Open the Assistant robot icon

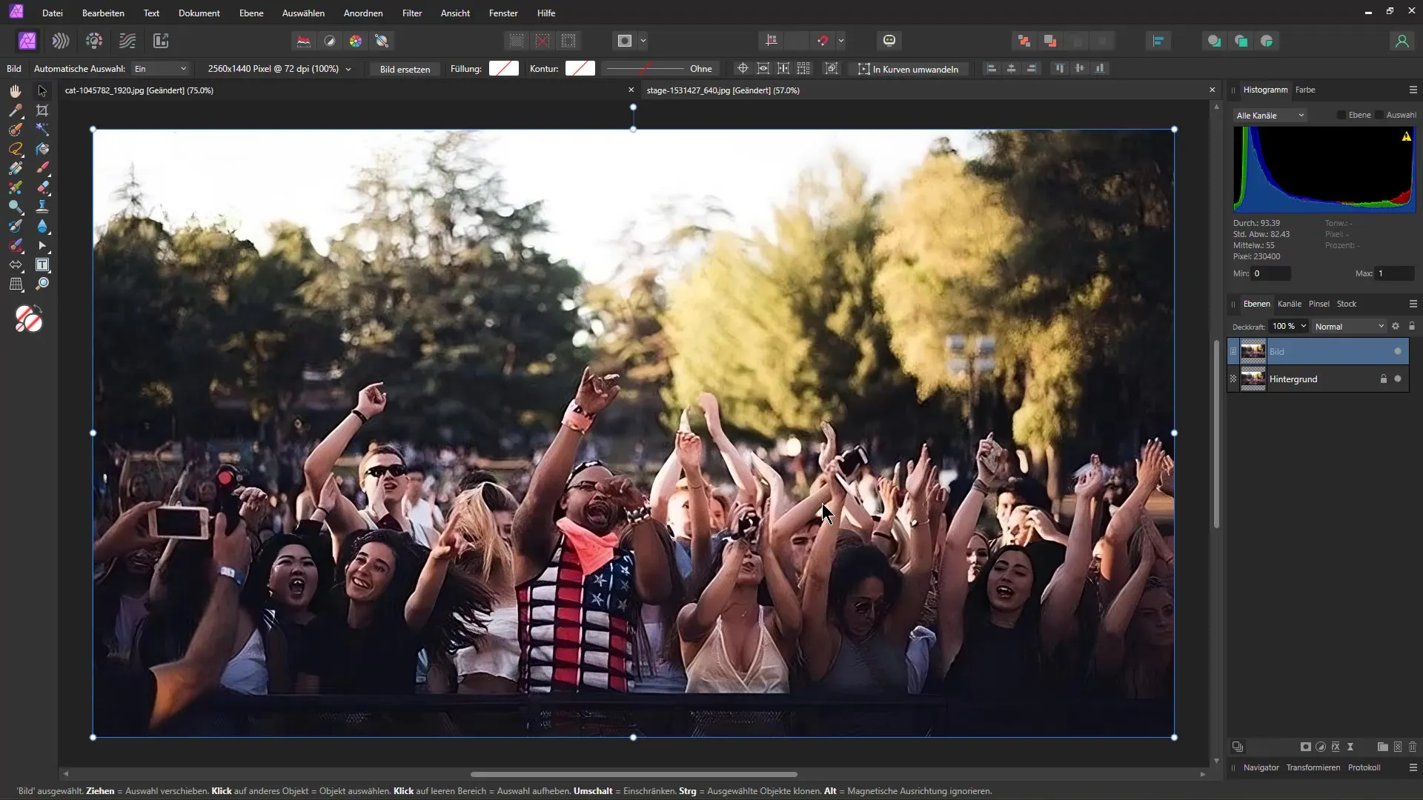click(889, 41)
